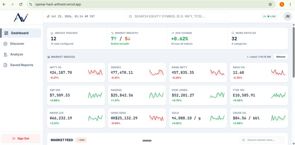
Task: Click the '12 total configured' text
Action: (62, 44)
